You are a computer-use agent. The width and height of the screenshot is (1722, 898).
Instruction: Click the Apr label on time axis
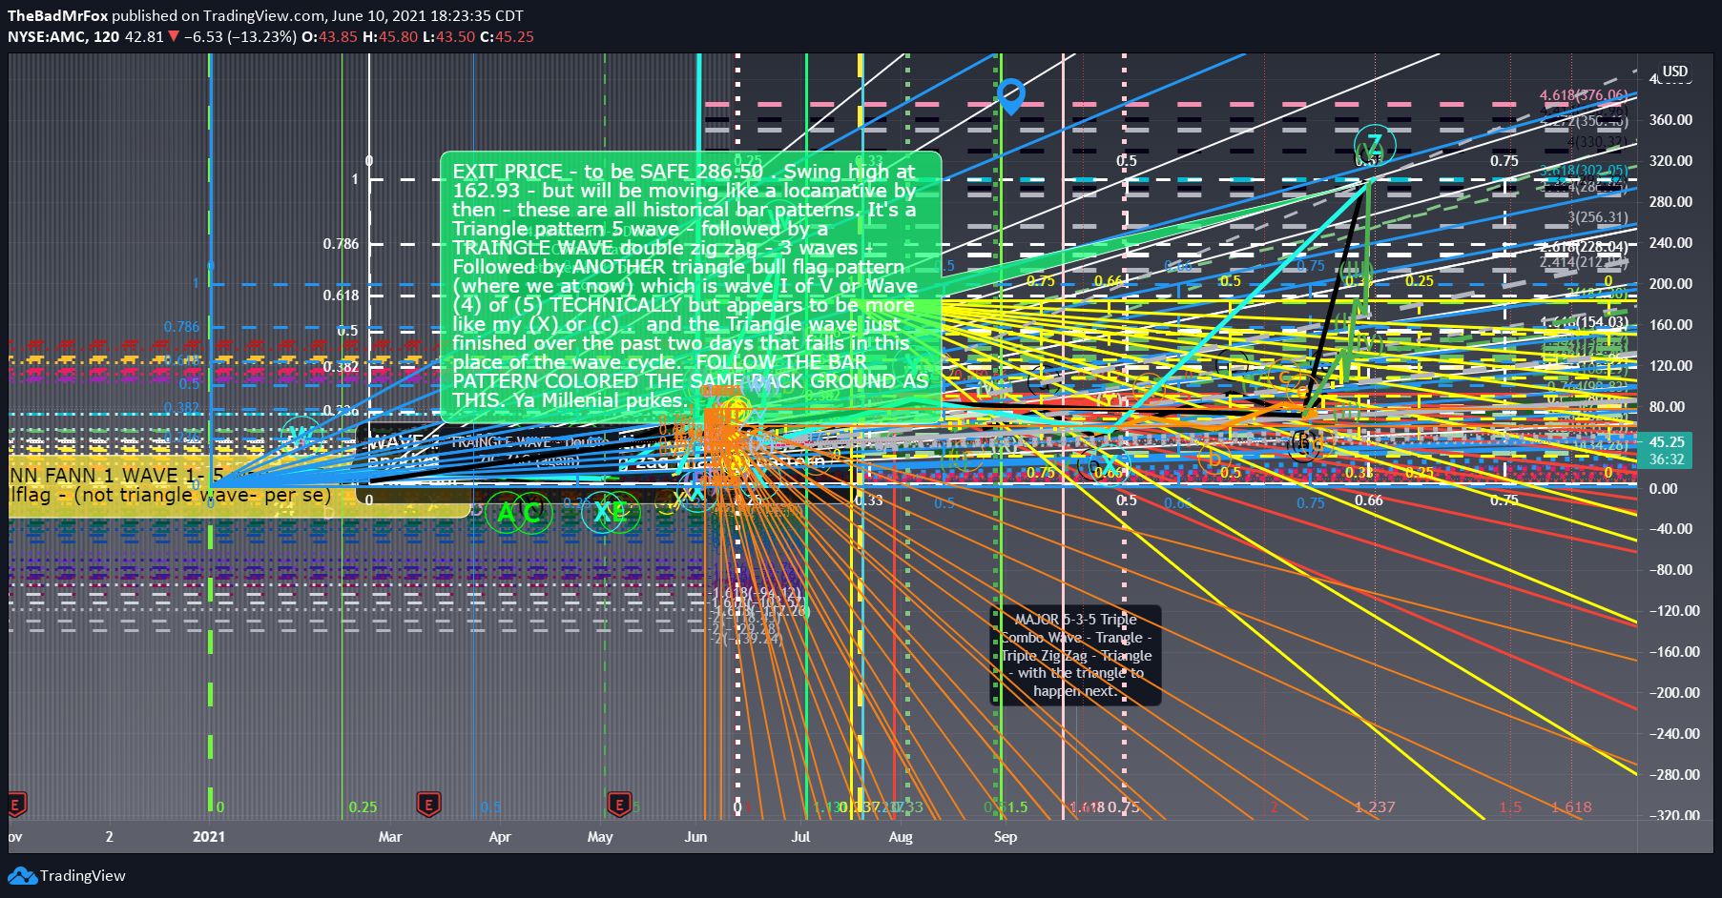click(x=500, y=836)
